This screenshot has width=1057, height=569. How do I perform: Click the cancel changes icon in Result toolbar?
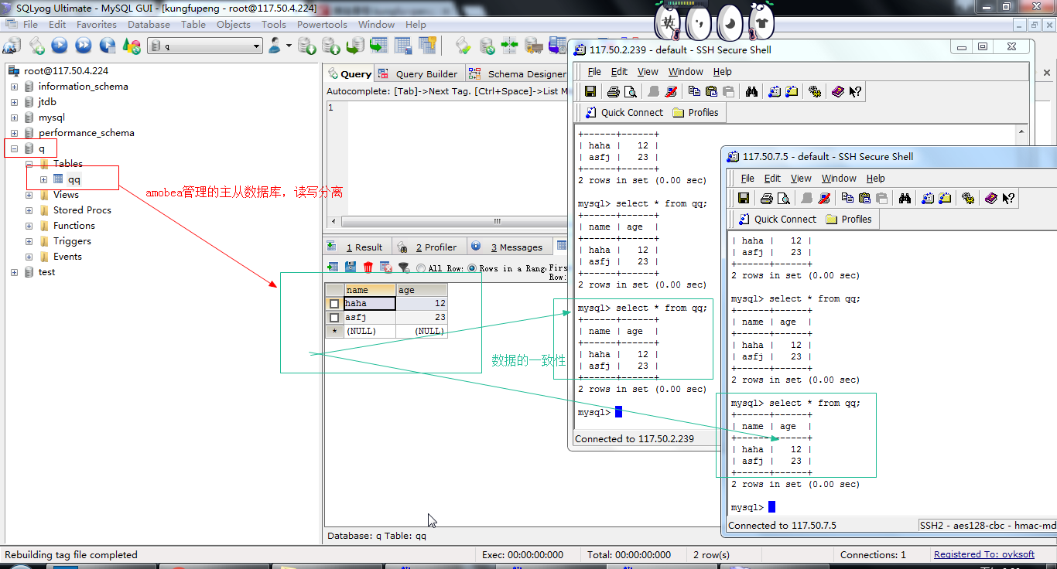(x=385, y=267)
